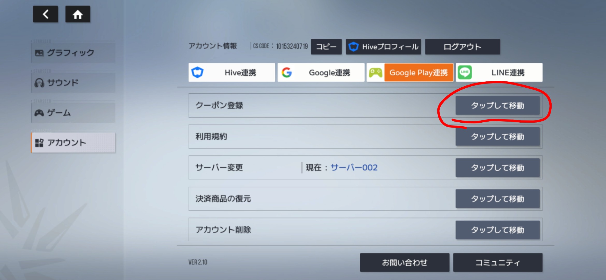
Task: Open Hiveプロフィール
Action: click(383, 47)
